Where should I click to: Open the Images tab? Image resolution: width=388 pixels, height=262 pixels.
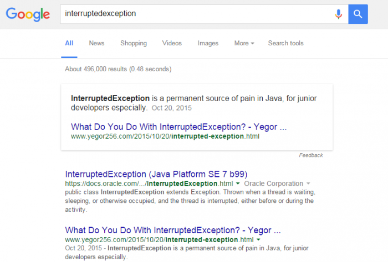click(208, 43)
